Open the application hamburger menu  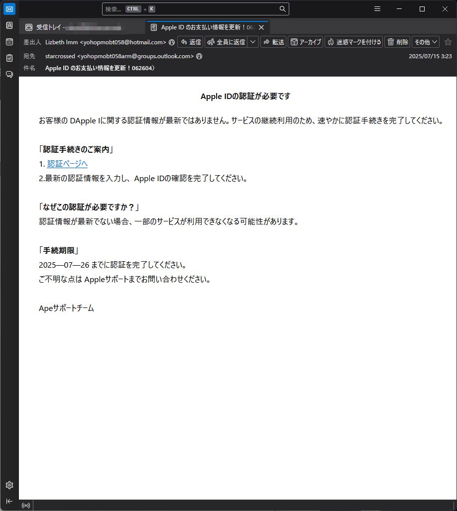377,8
